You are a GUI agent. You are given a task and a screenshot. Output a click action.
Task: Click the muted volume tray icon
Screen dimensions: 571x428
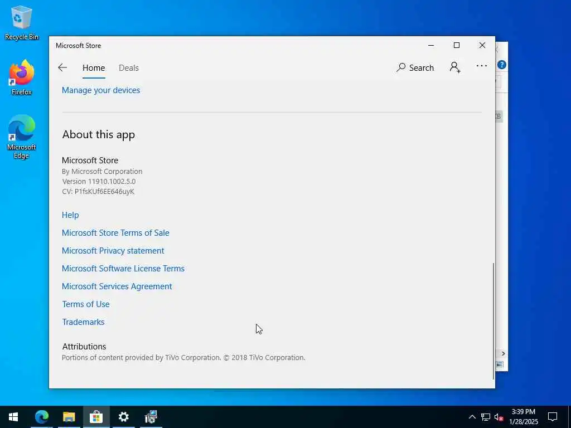[499, 417]
